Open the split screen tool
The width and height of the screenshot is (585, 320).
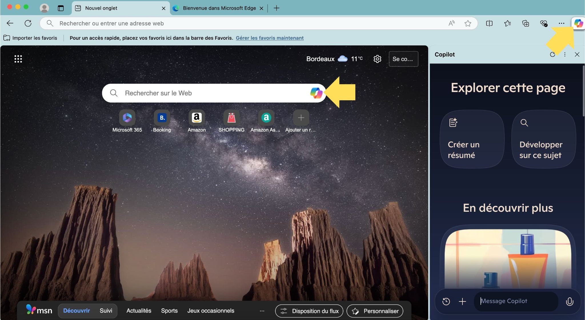(x=489, y=23)
